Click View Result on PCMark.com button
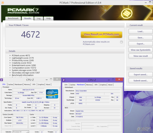 tap(101, 34)
